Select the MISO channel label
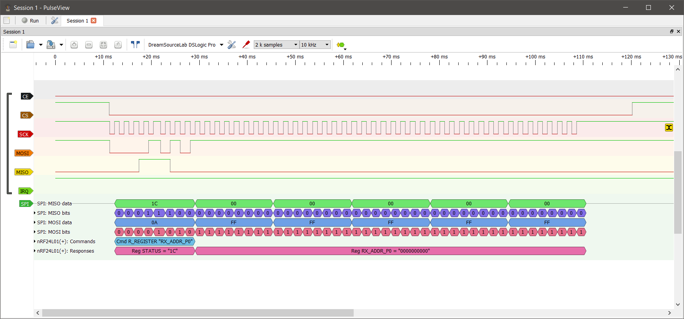This screenshot has height=319, width=684. (24, 172)
